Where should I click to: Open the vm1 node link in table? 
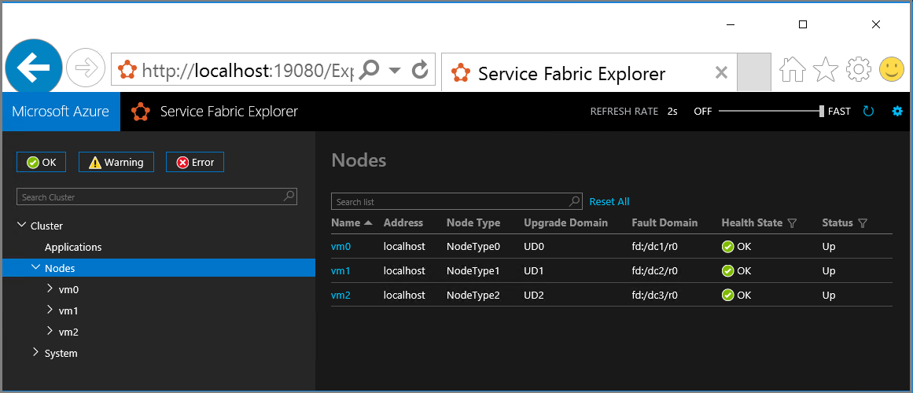pyautogui.click(x=341, y=271)
